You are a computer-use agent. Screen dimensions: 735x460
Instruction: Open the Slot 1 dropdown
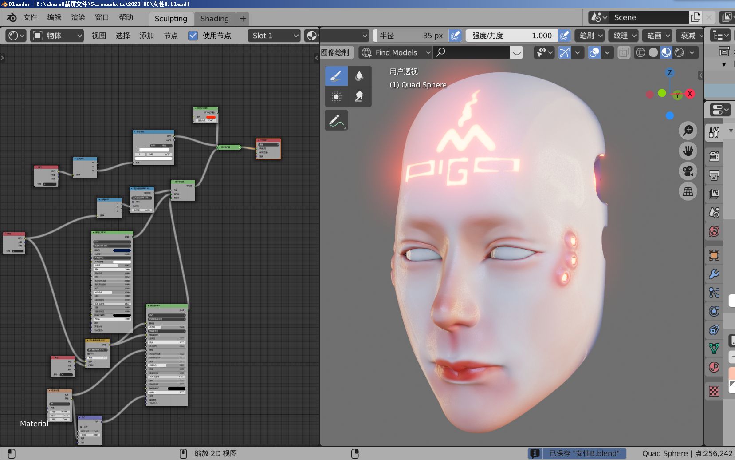(x=273, y=36)
